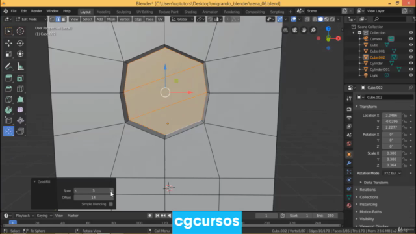The image size is (416, 234).
Task: Expand the Relations panel
Action: 367,190
